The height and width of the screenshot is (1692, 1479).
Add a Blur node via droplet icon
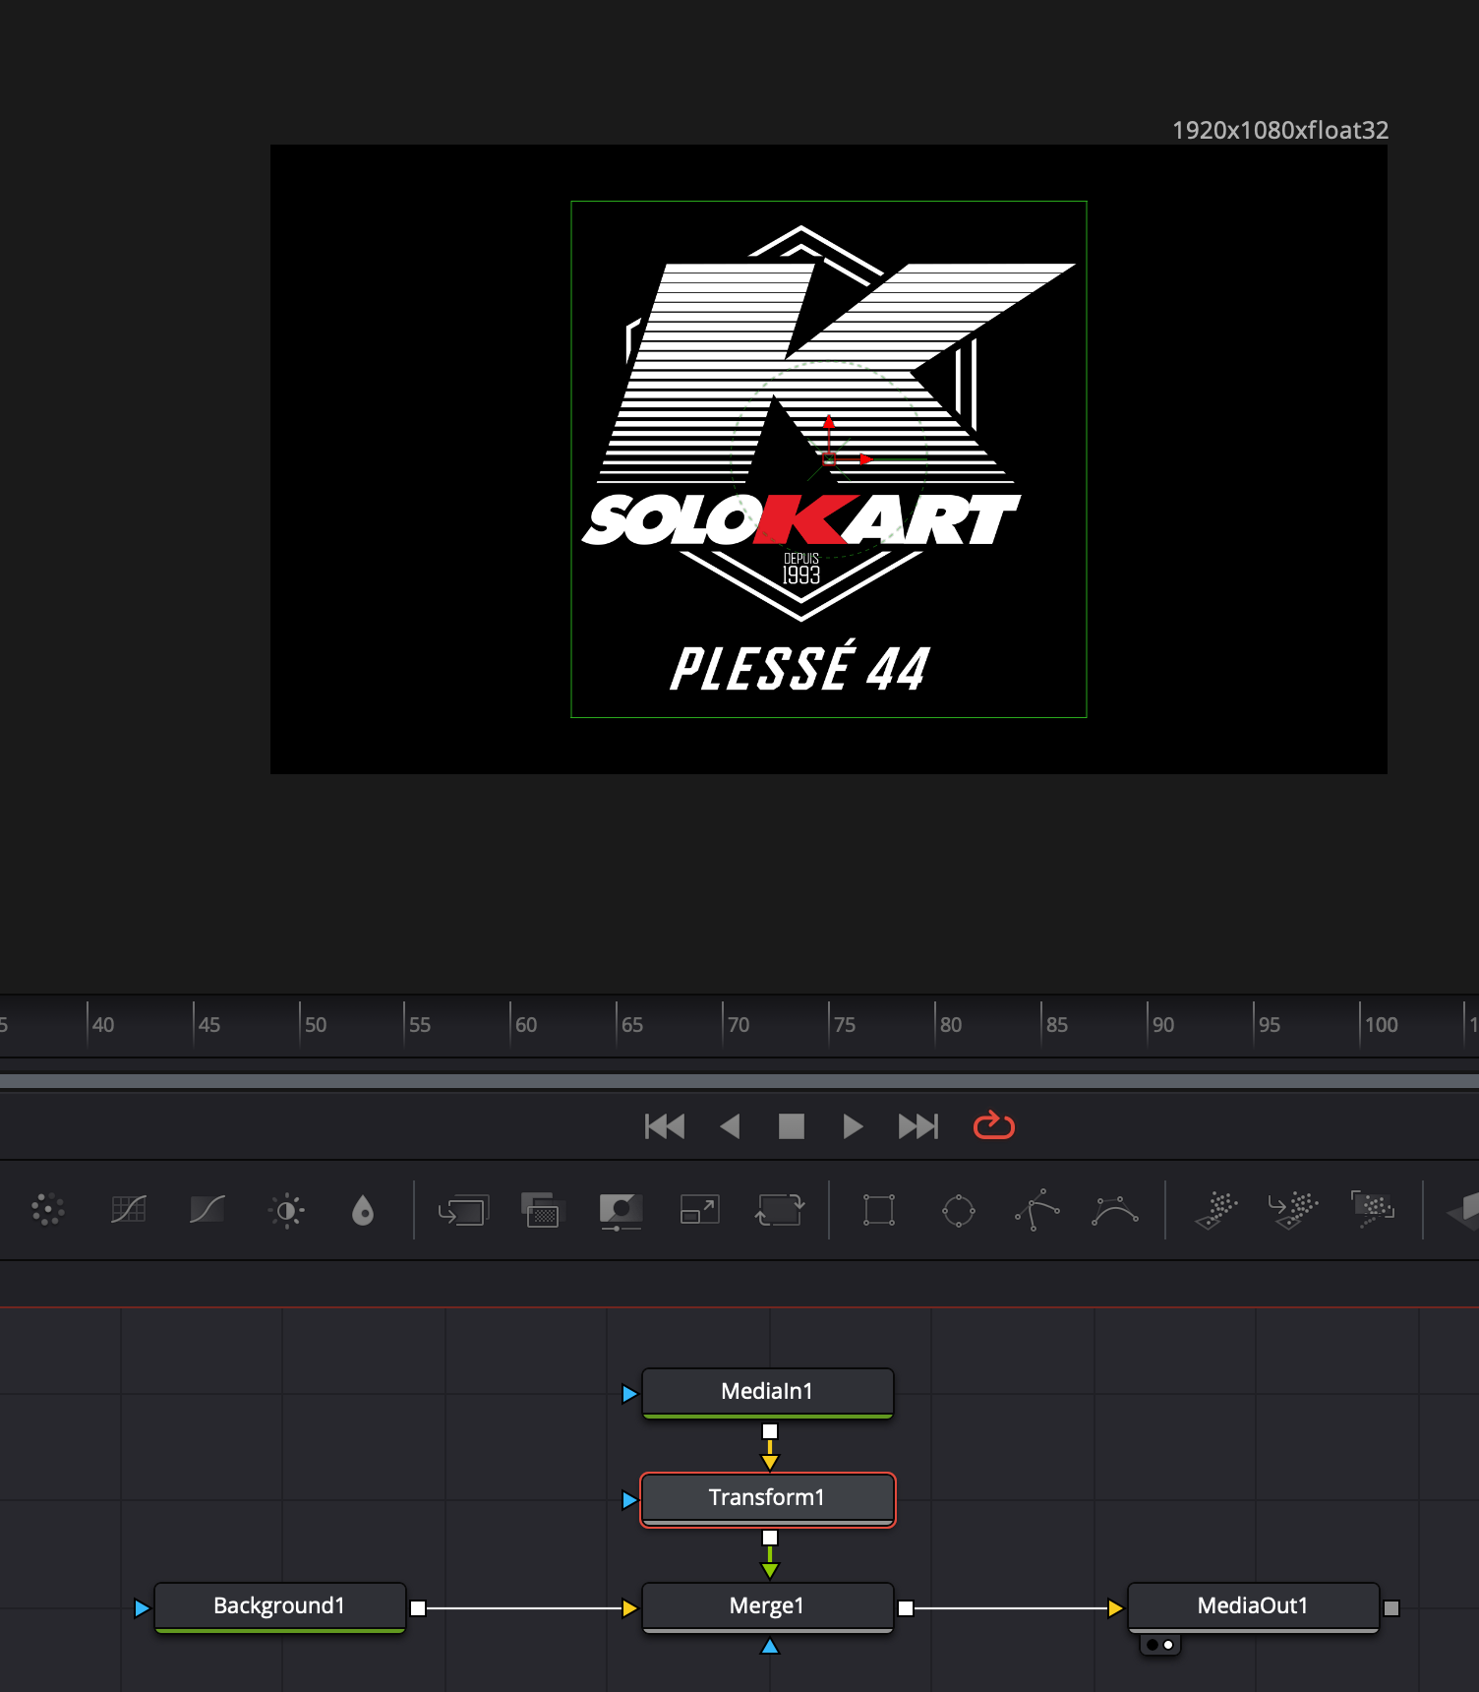pos(363,1210)
